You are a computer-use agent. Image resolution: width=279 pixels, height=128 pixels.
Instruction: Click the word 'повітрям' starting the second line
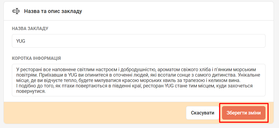(x=25, y=75)
